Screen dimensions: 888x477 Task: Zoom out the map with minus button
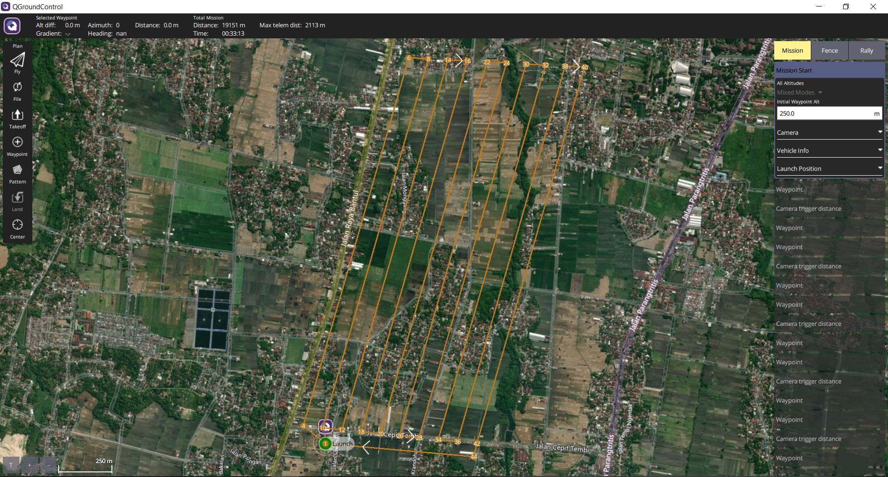point(48,465)
